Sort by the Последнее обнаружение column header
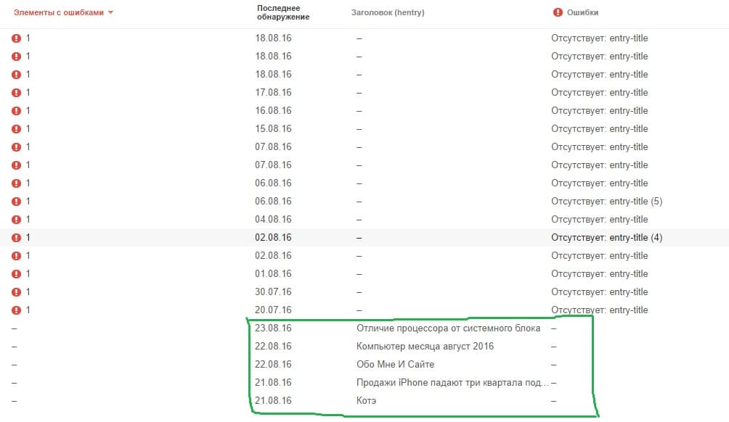Image resolution: width=729 pixels, height=422 pixels. coord(283,12)
